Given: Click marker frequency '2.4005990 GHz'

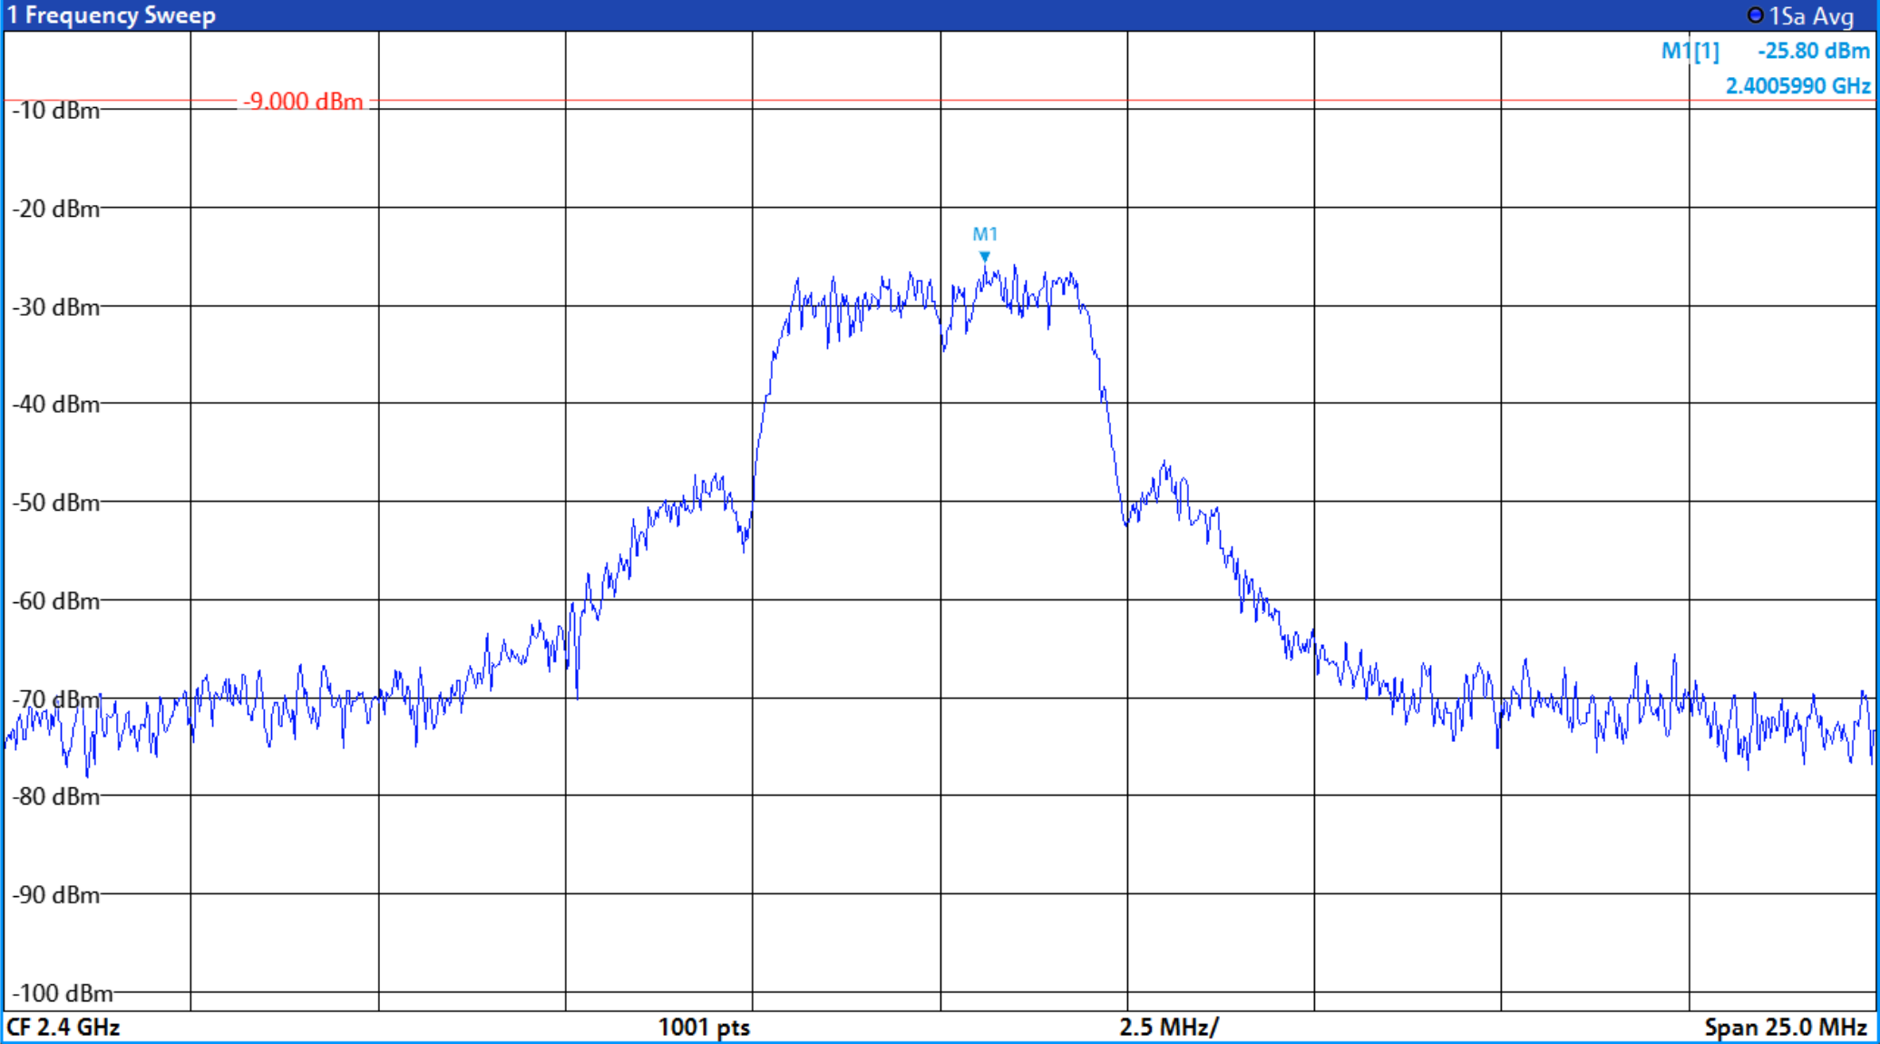Looking at the screenshot, I should pos(1797,86).
